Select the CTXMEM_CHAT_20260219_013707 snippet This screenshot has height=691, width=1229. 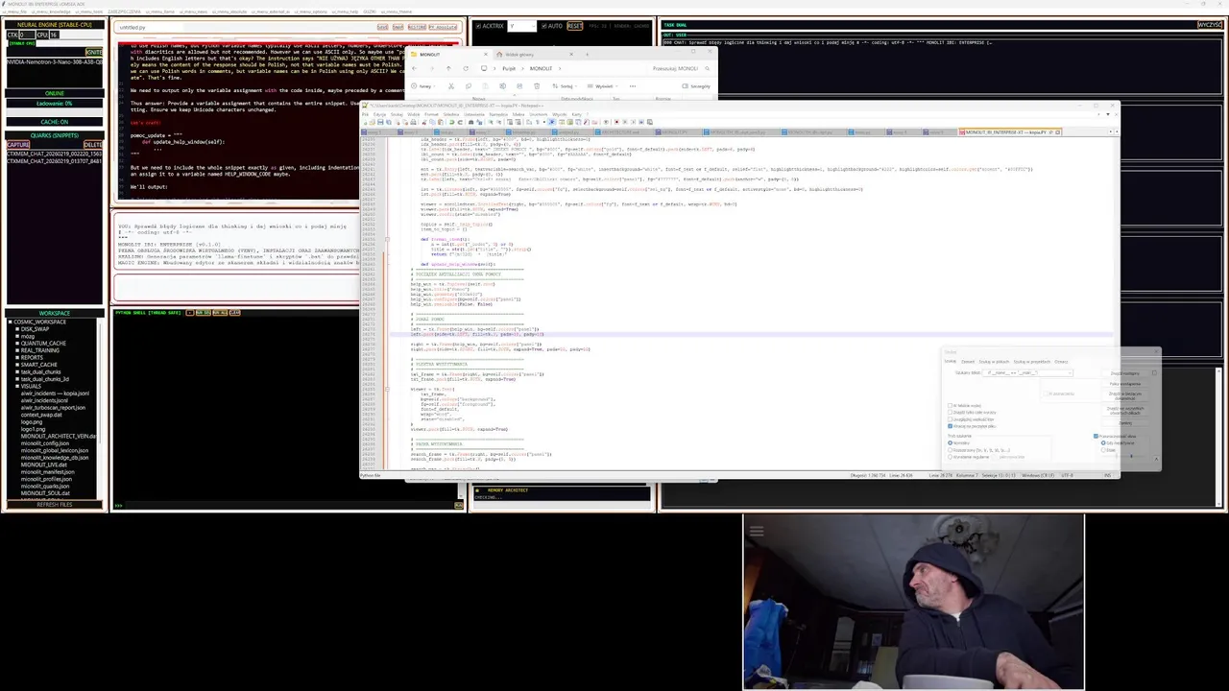(x=55, y=161)
